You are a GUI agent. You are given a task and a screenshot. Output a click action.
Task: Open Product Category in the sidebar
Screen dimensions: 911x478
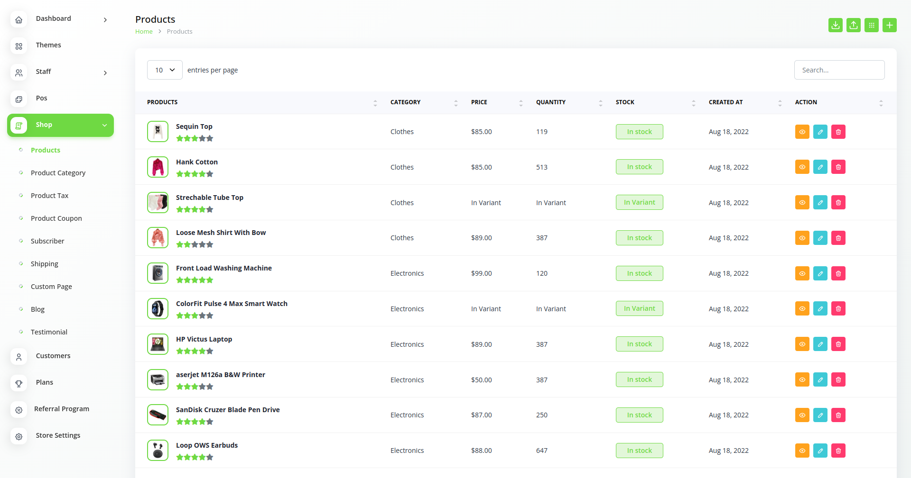(58, 173)
